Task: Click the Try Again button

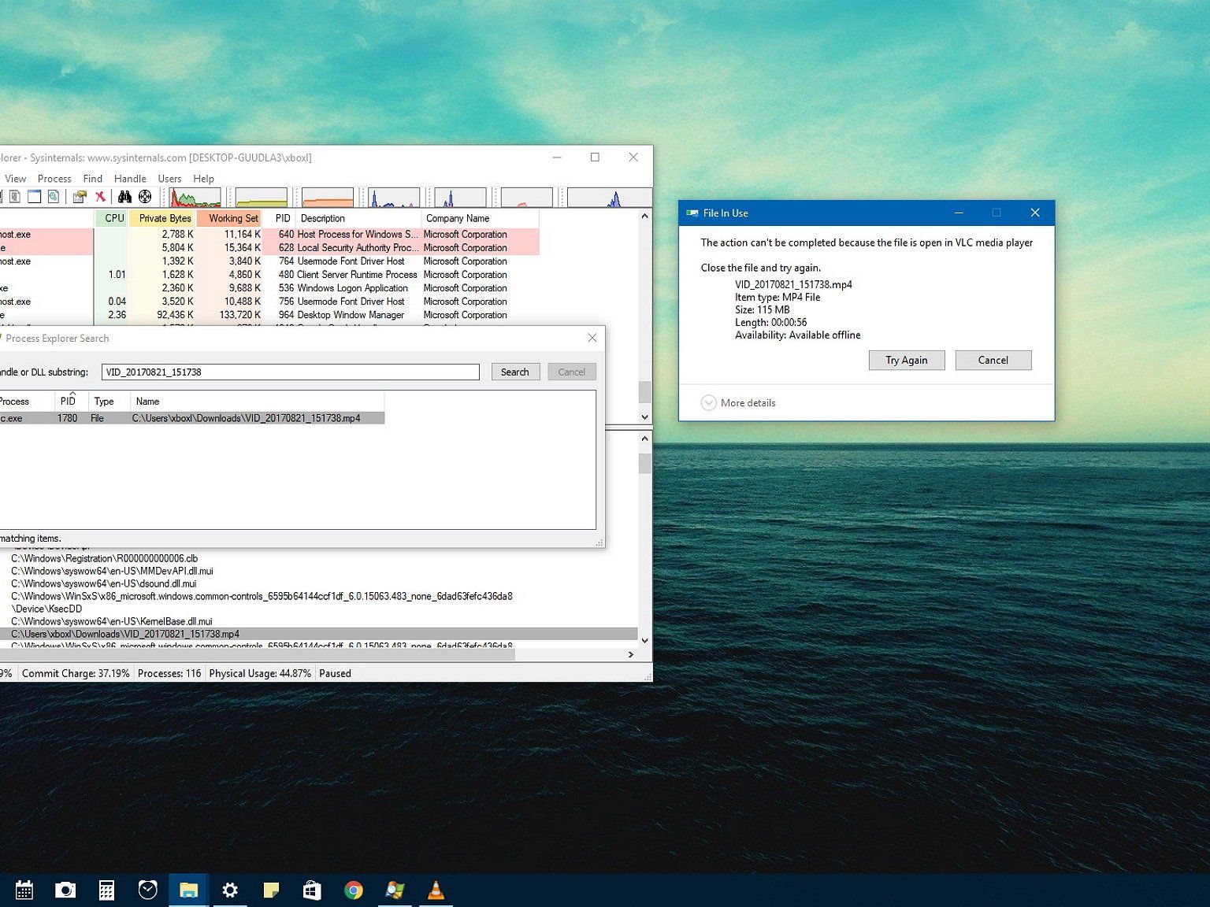Action: (906, 361)
